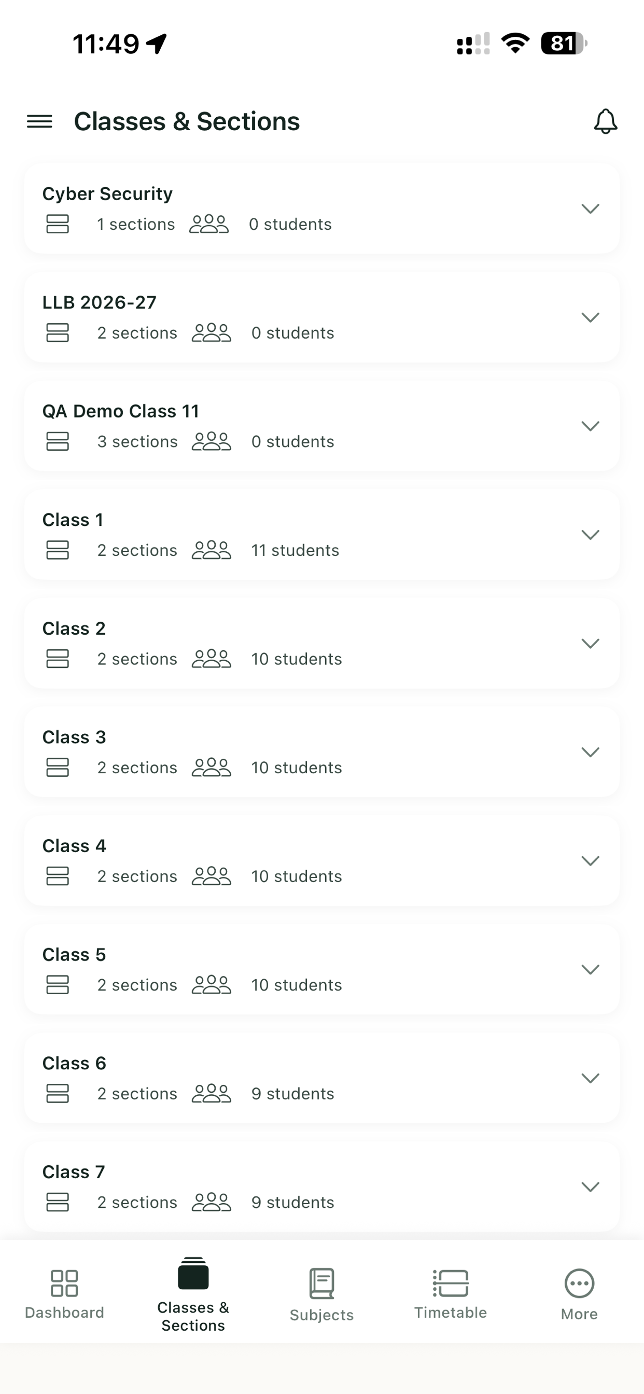
Task: Open the Class 2 card title
Action: click(x=74, y=628)
